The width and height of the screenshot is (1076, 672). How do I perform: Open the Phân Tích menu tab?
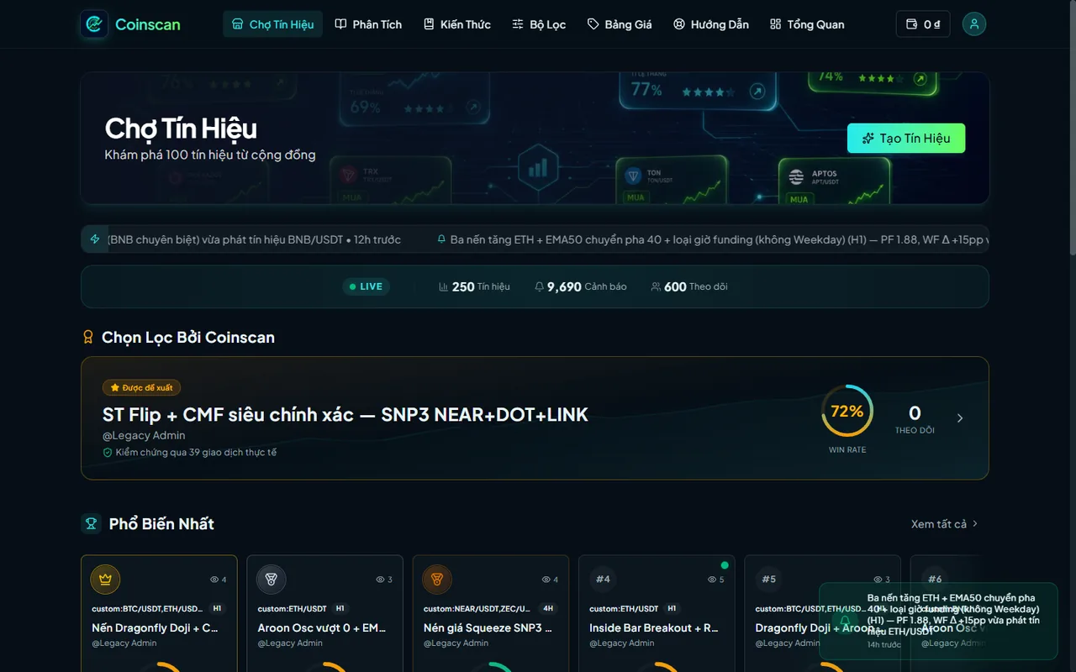[368, 24]
